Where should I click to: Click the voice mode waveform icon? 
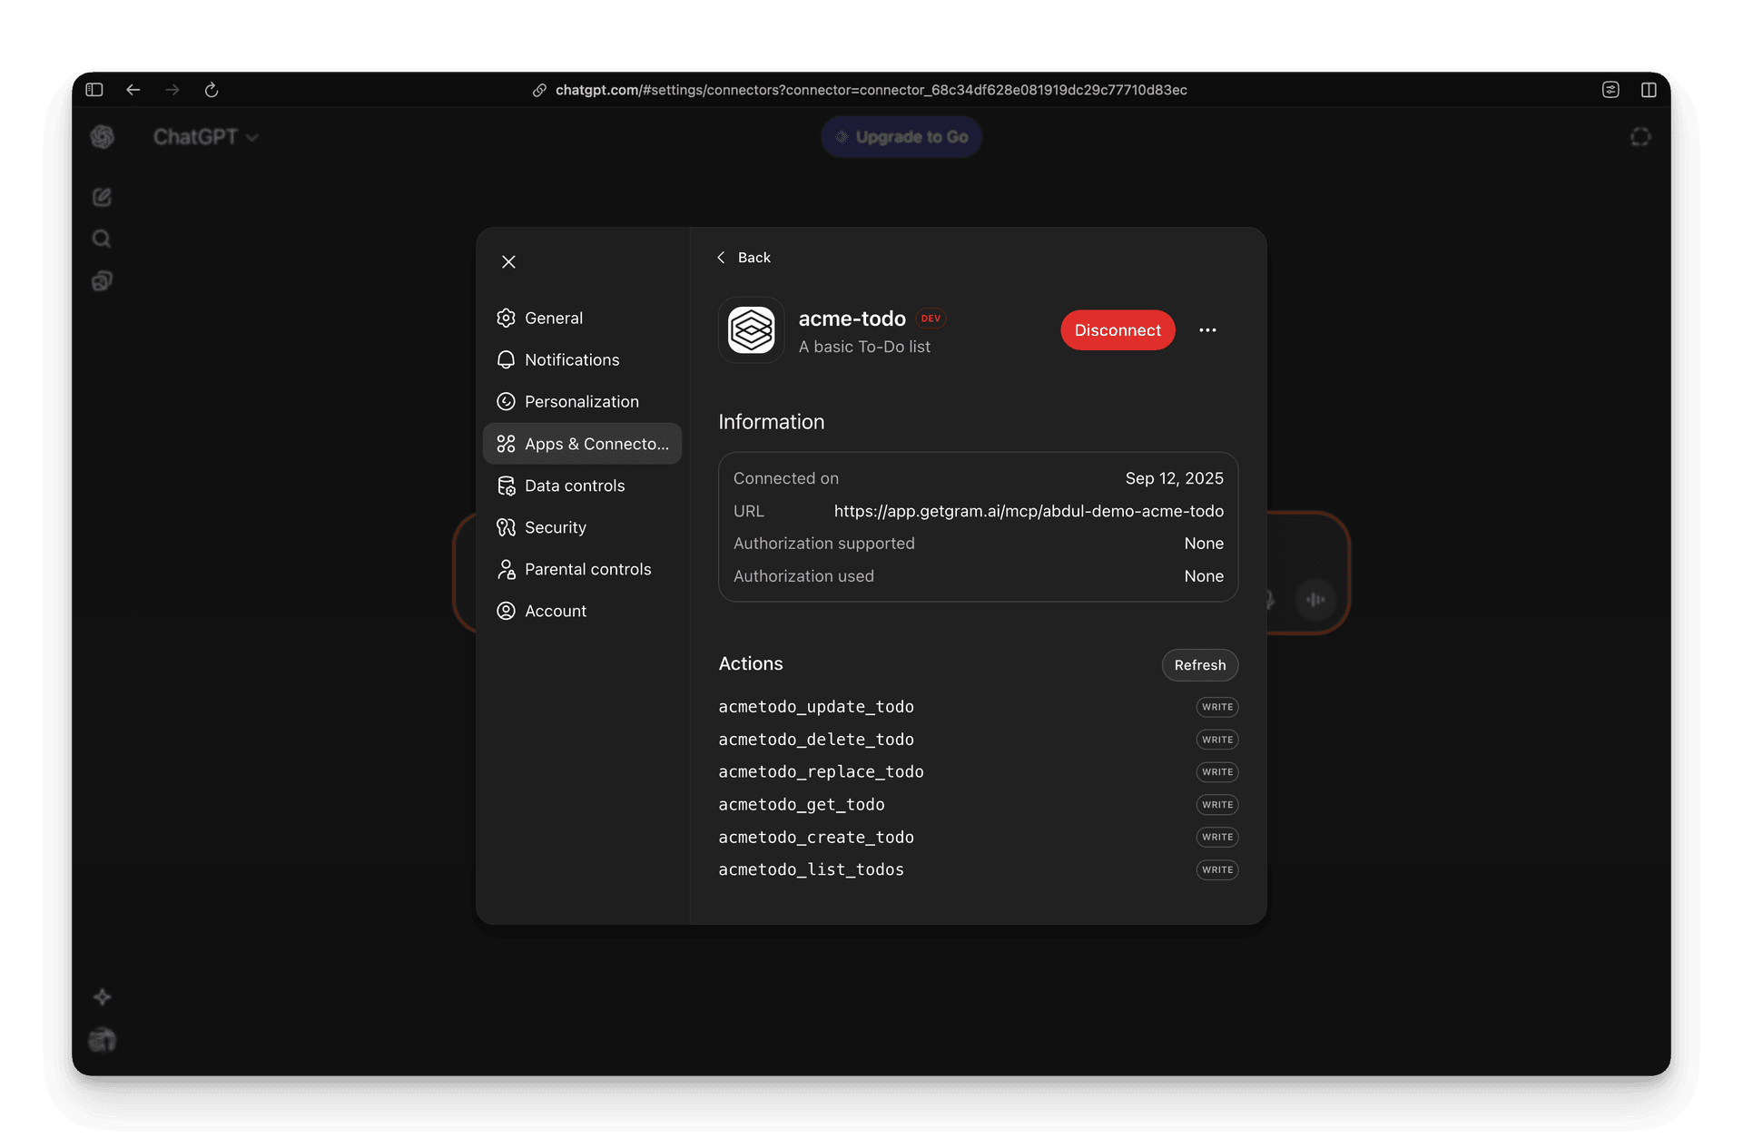pyautogui.click(x=1315, y=599)
